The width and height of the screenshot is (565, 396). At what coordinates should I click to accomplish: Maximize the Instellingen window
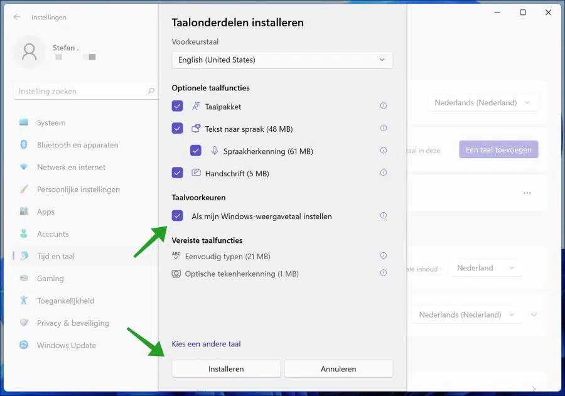pos(522,13)
